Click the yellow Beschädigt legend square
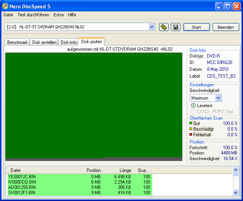The height and width of the screenshot is (201, 243). (191, 129)
